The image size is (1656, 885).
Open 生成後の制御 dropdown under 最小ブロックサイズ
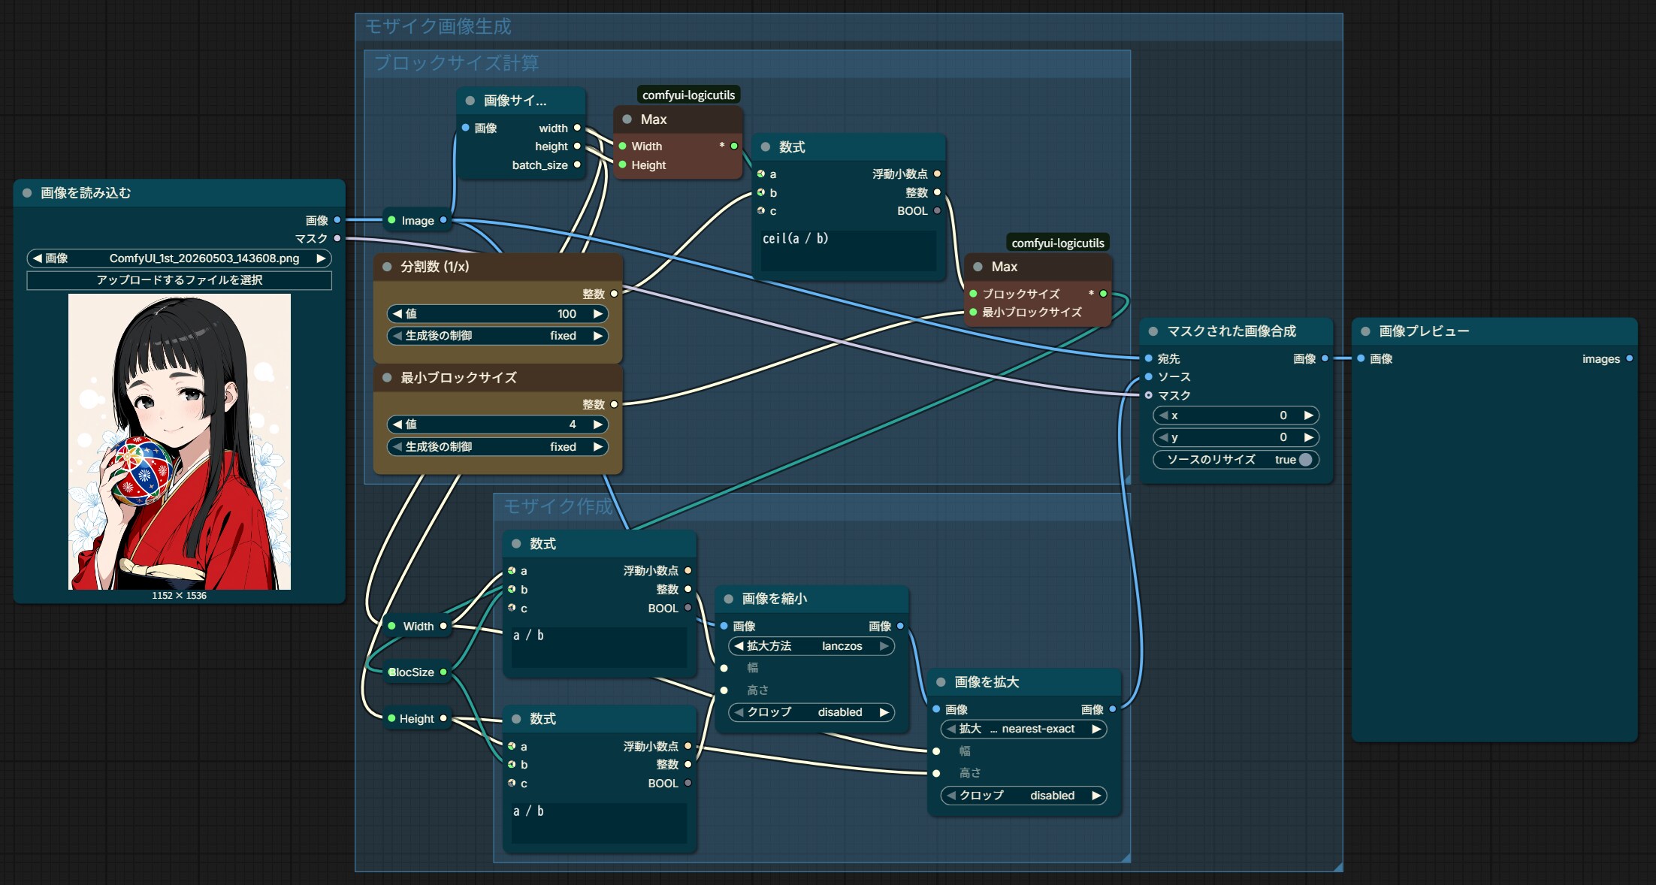[497, 447]
